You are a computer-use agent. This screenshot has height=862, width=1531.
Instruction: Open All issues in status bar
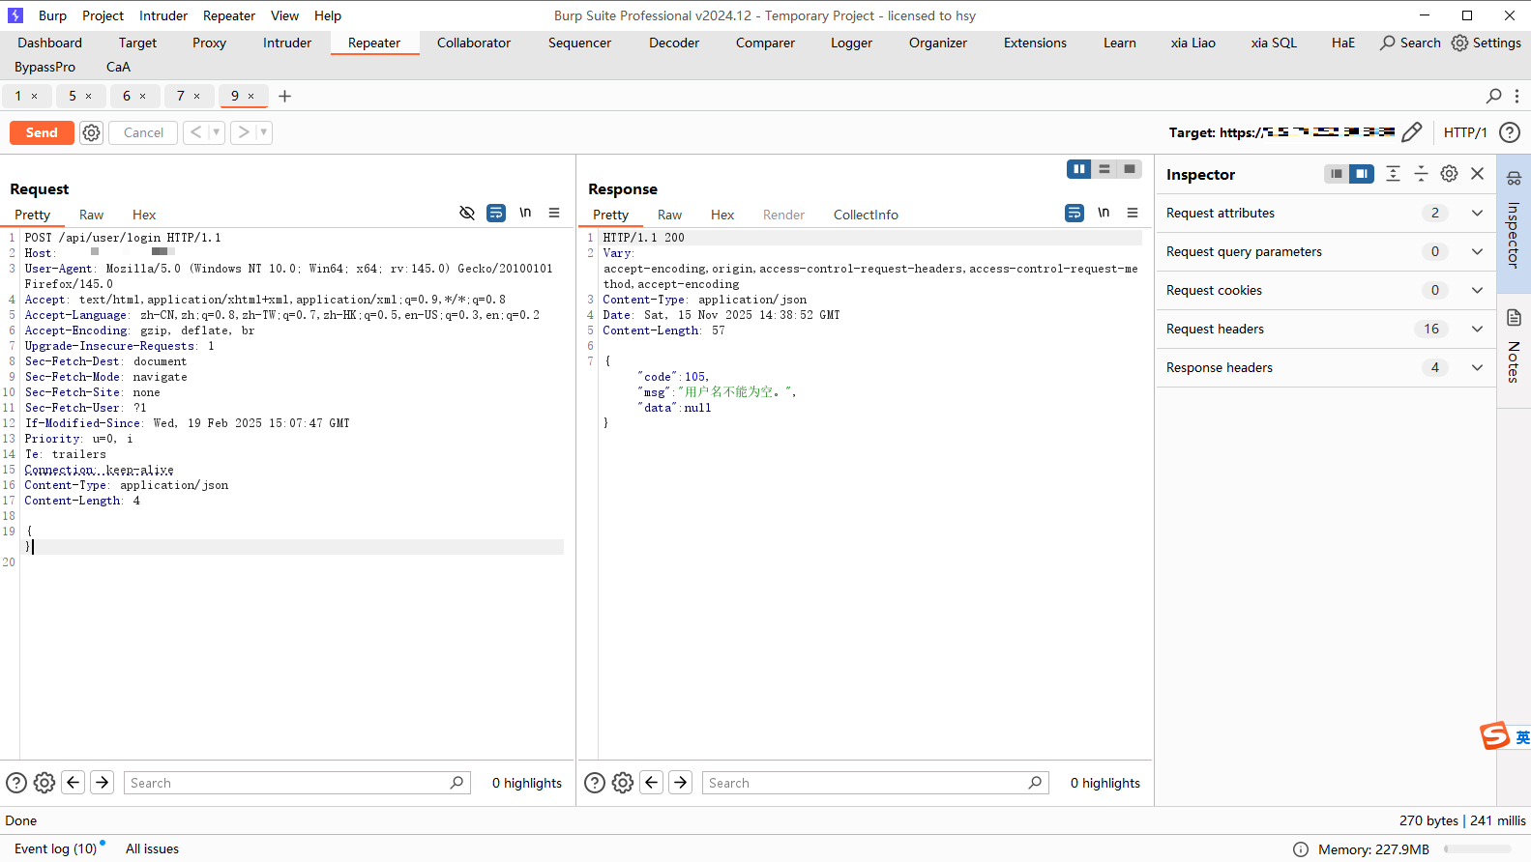coord(152,848)
